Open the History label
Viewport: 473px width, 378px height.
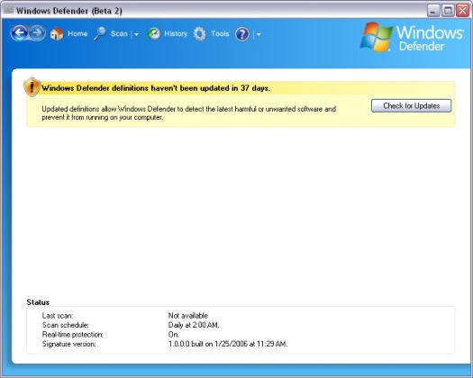click(x=176, y=33)
